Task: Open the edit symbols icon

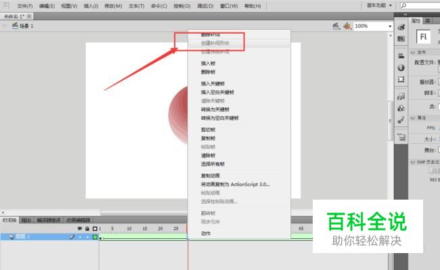Action: pyautogui.click(x=347, y=26)
